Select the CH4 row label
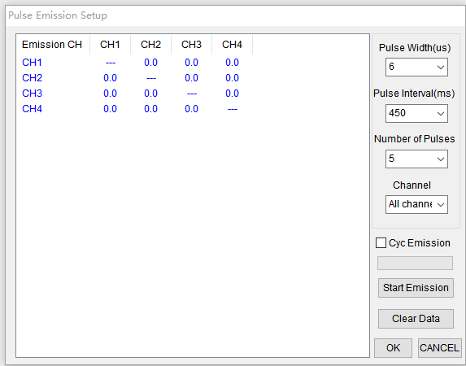The height and width of the screenshot is (366, 466). 32,109
